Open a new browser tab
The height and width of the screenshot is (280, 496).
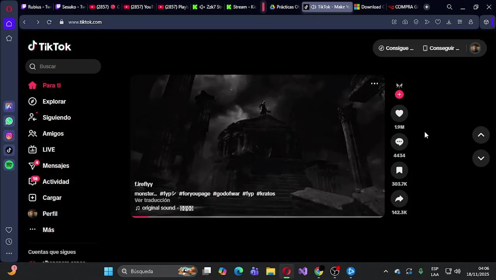point(427,7)
